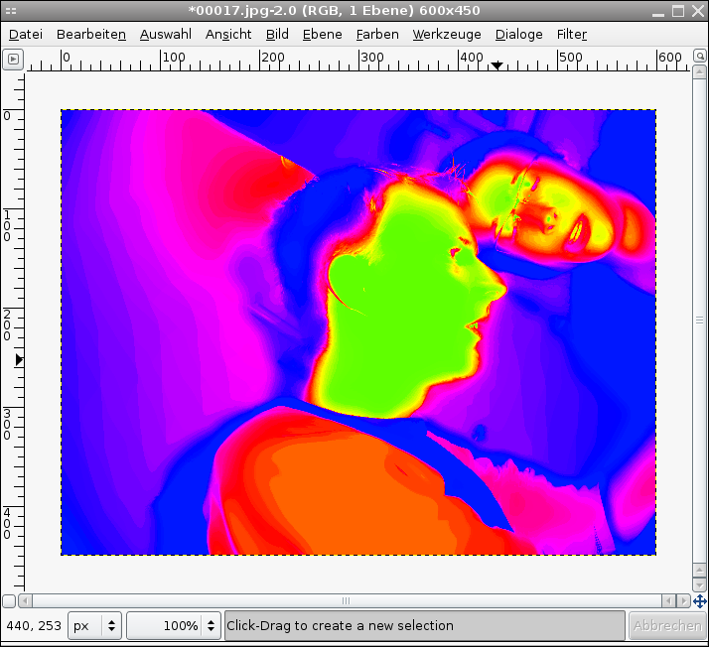Click the status text 'Click-Drag to create a new selection'

pos(340,625)
